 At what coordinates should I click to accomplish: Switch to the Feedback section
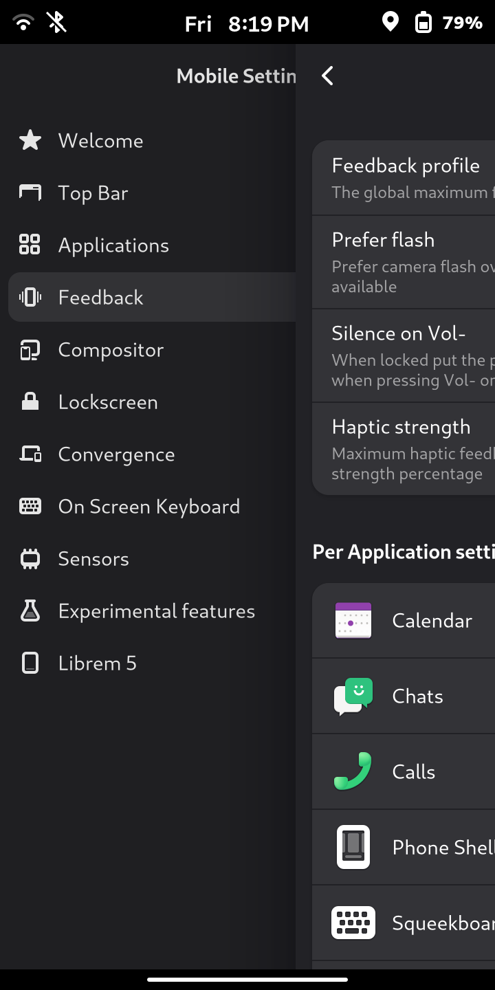[100, 298]
